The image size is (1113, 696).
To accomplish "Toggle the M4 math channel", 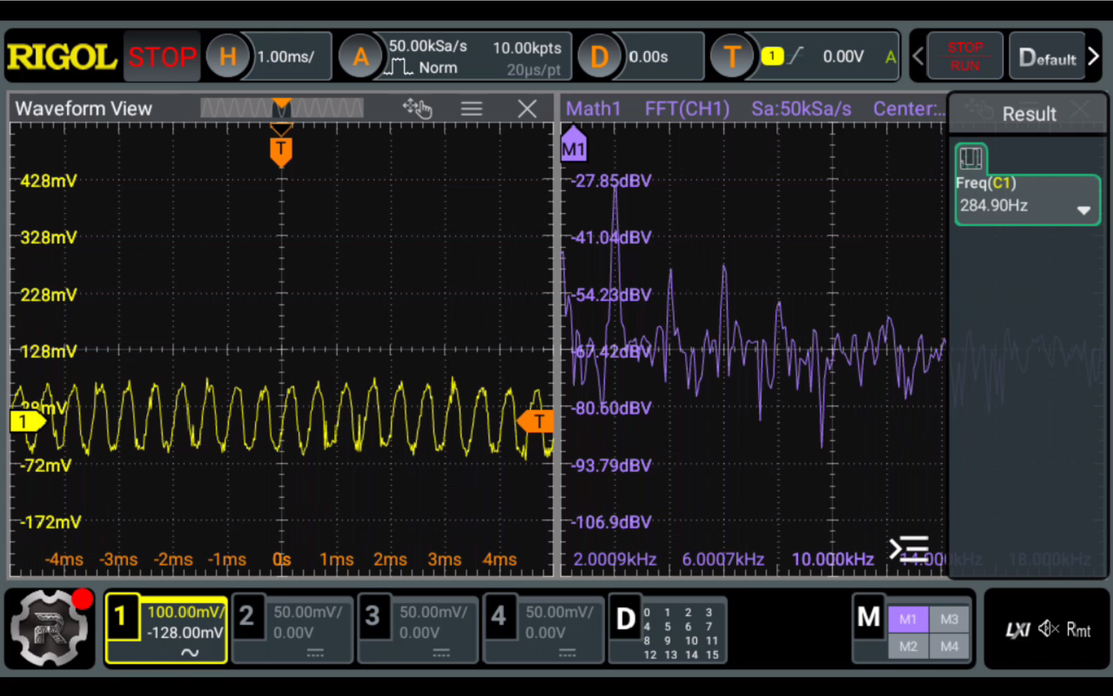I will (949, 646).
